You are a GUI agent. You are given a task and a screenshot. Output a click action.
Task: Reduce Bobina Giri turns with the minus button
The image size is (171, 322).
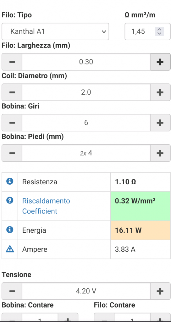12,123
